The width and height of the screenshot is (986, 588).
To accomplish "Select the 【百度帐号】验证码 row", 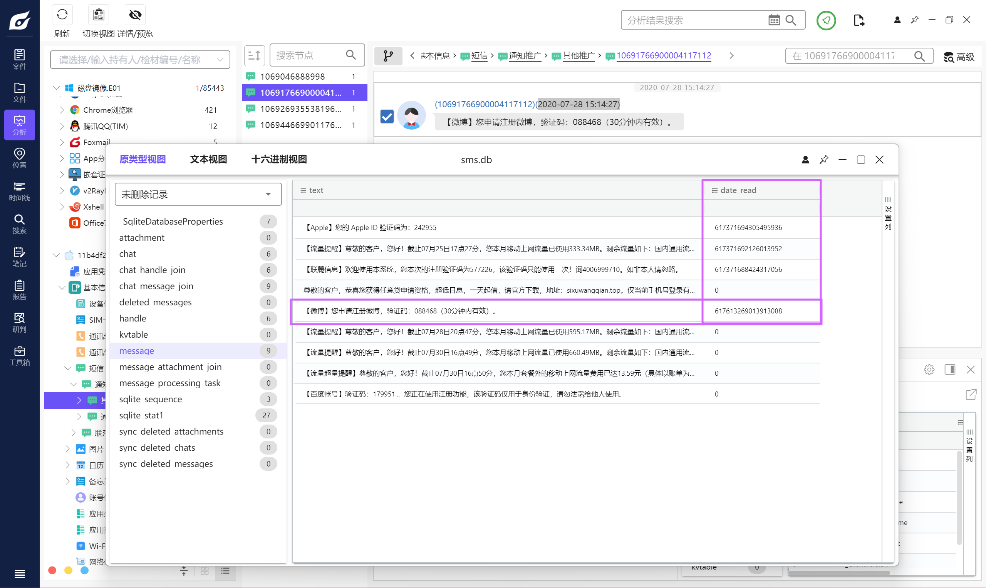I will [556, 394].
